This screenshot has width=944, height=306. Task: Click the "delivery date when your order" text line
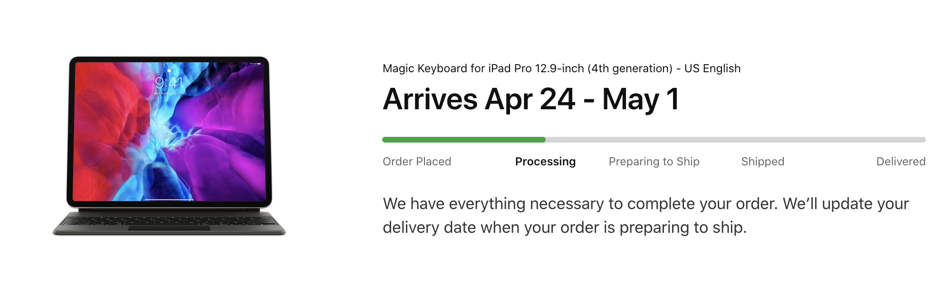(x=564, y=228)
